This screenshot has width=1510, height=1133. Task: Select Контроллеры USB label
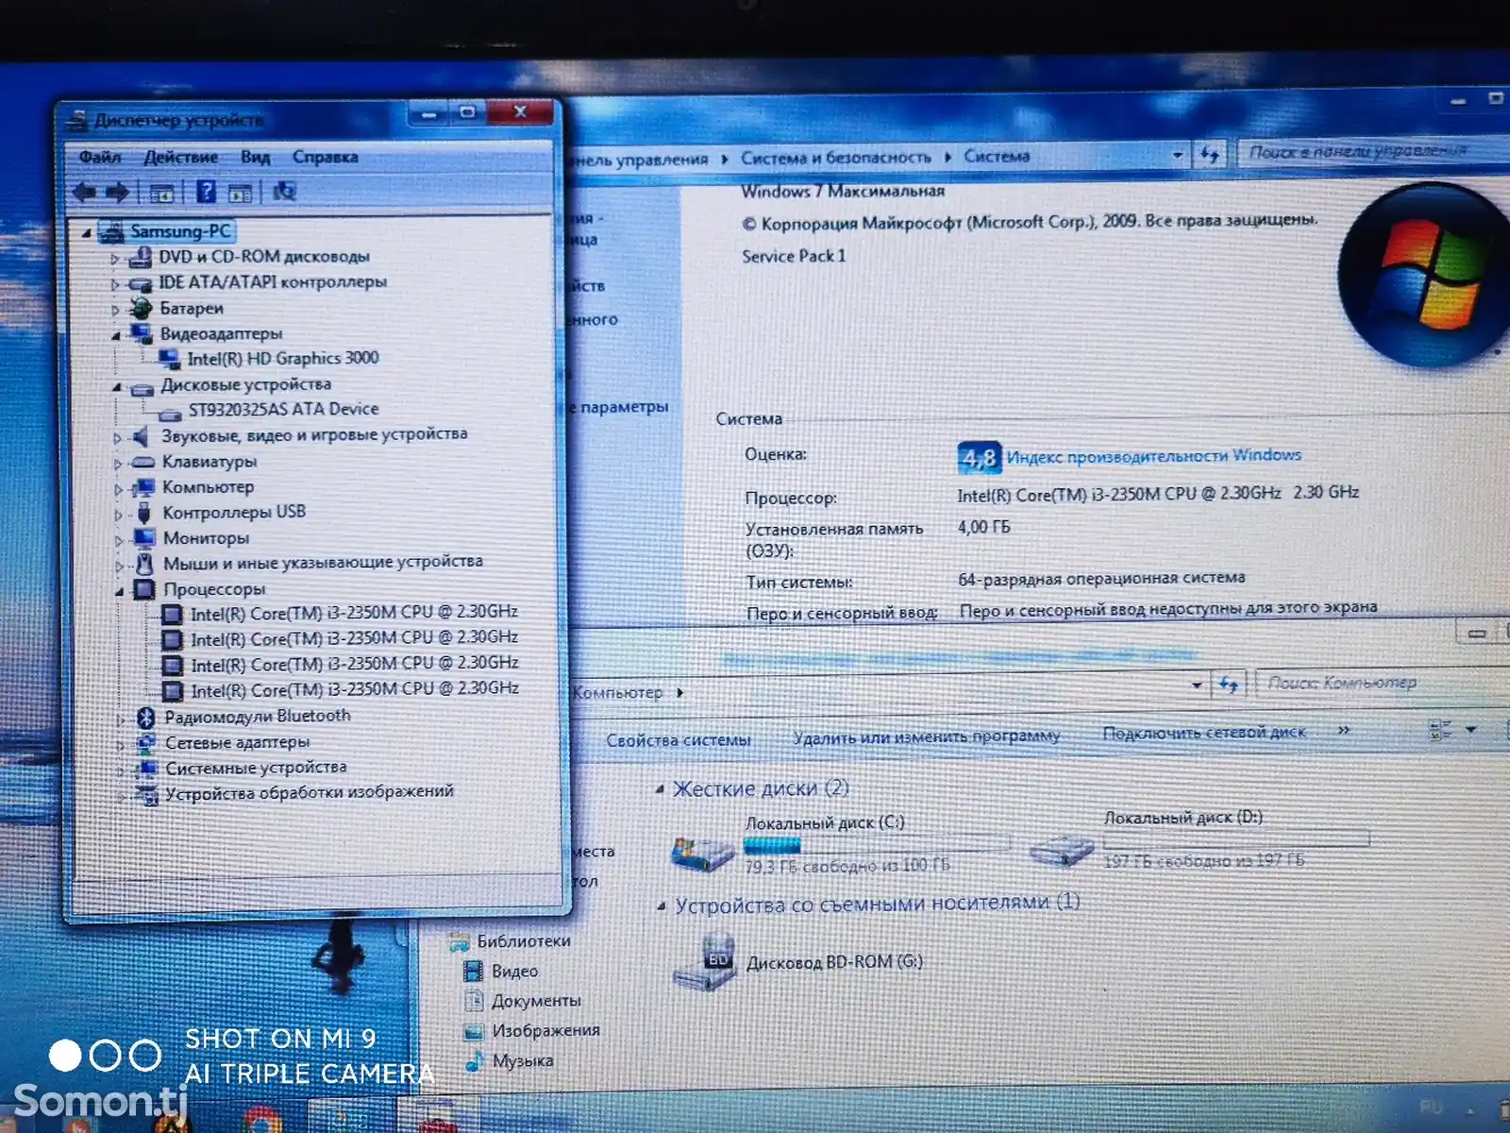pyautogui.click(x=234, y=513)
